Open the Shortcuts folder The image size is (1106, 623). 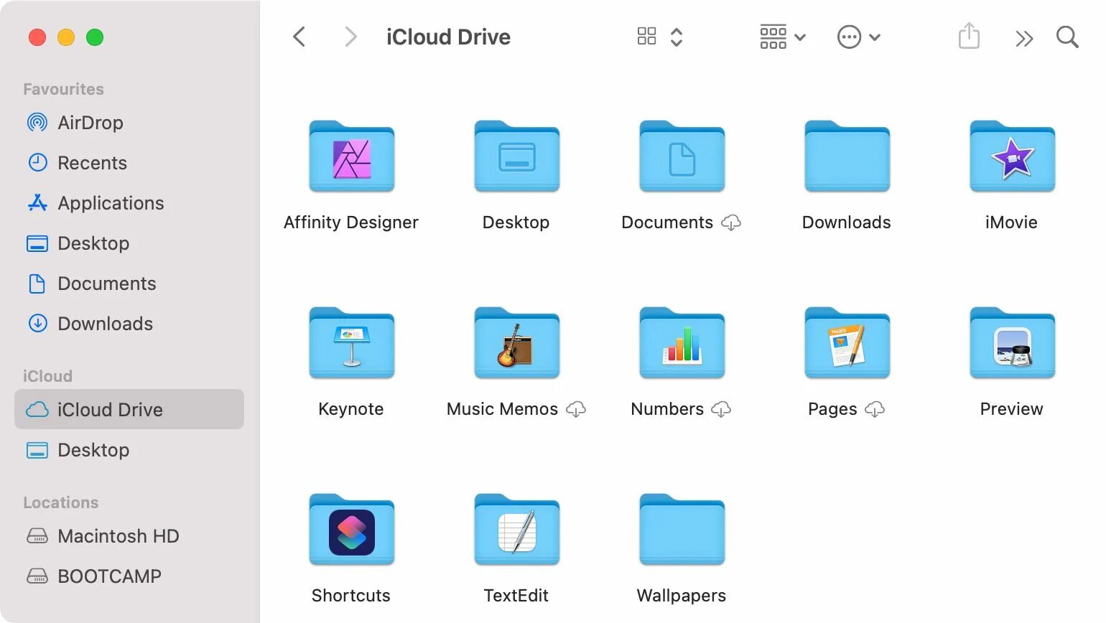tap(351, 529)
